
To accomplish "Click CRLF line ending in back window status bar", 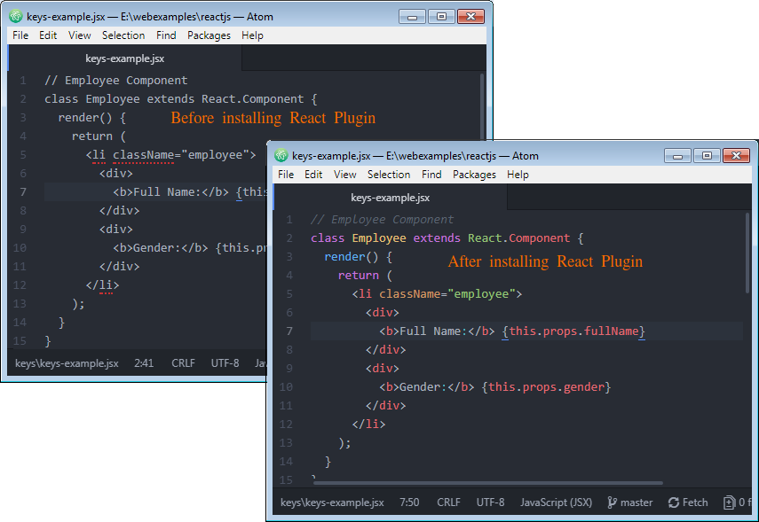I will [x=183, y=363].
